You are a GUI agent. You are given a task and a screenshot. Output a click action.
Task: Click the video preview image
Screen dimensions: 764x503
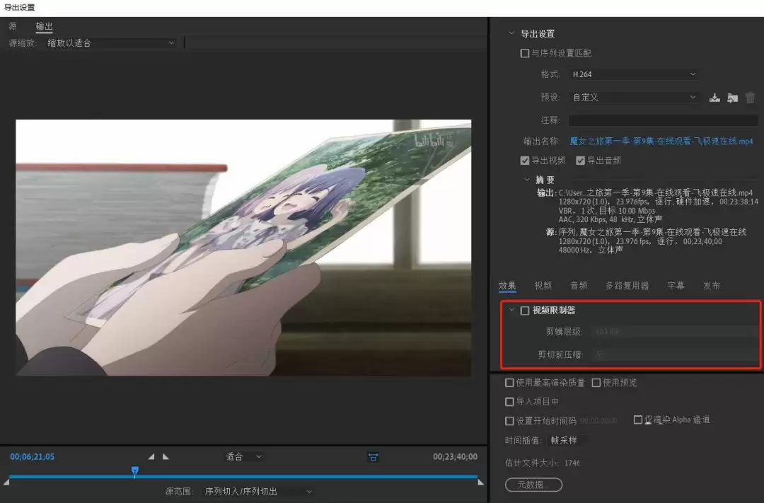(243, 248)
